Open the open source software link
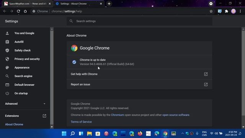 coord(176,115)
